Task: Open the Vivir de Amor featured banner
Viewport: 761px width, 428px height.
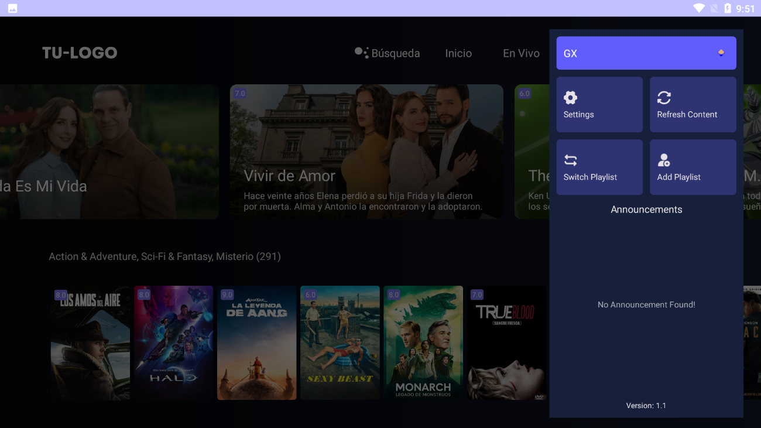Action: pos(366,152)
